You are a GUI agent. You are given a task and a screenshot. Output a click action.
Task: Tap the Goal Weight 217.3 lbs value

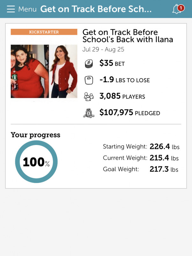click(164, 169)
